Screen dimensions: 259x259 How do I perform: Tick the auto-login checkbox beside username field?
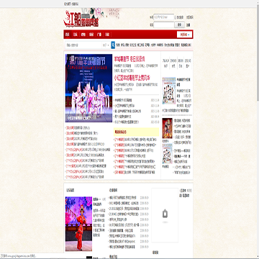click(176, 17)
